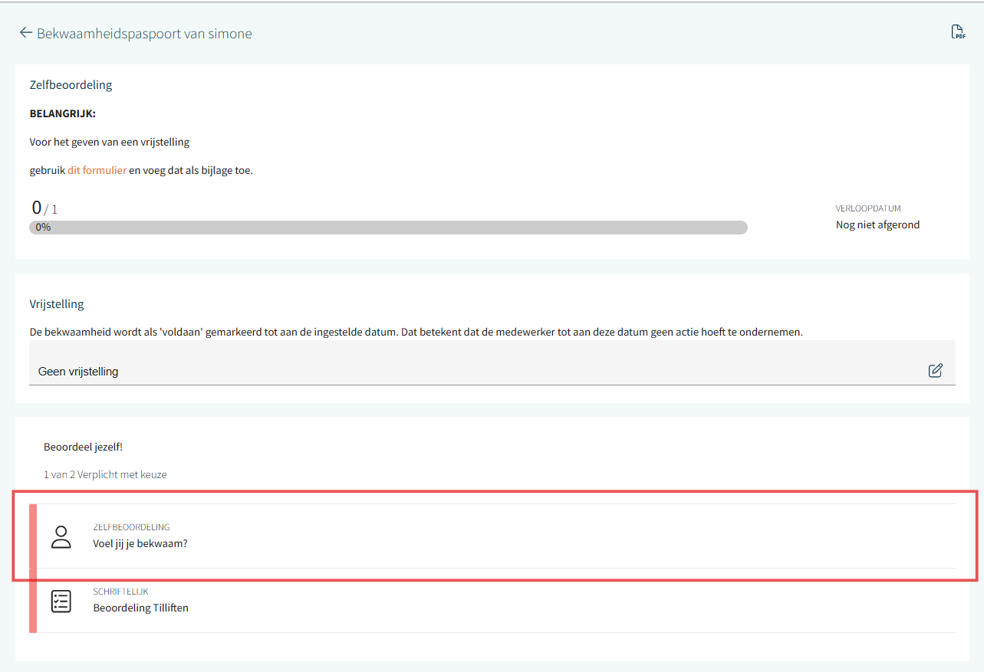The height and width of the screenshot is (672, 984).
Task: Click the 0% progress bar
Action: click(388, 228)
